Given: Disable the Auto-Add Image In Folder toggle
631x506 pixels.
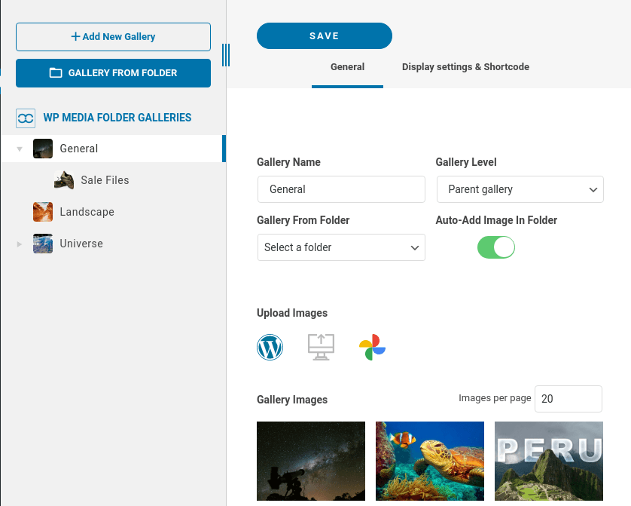Looking at the screenshot, I should 496,247.
